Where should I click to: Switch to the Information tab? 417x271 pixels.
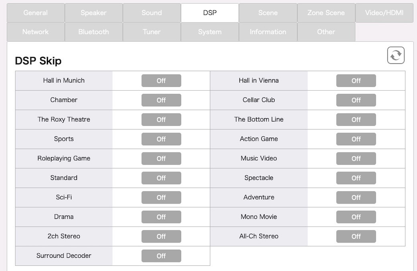tap(268, 32)
